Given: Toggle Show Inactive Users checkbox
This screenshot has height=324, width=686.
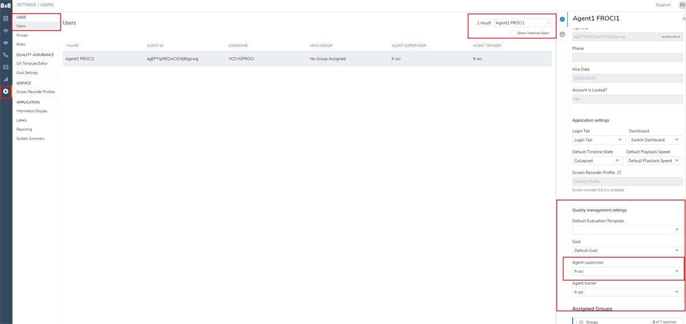Looking at the screenshot, I should tap(513, 33).
